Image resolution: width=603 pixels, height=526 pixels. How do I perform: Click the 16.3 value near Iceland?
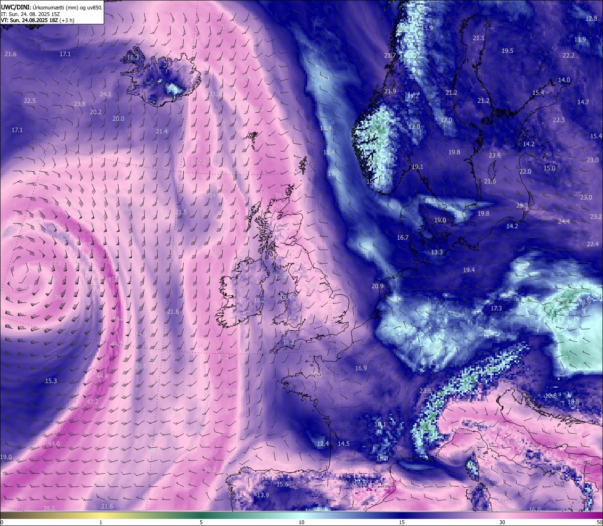133,57
